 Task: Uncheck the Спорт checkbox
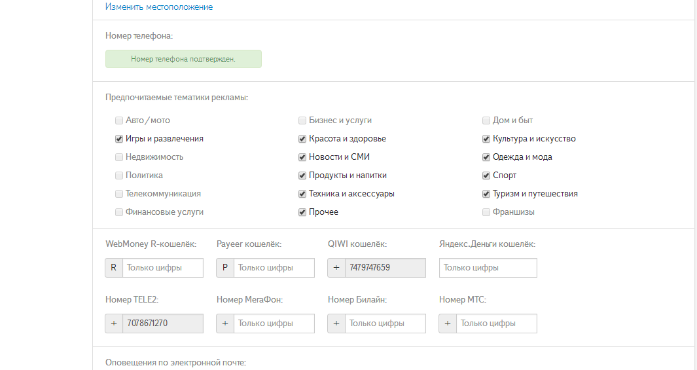486,176
